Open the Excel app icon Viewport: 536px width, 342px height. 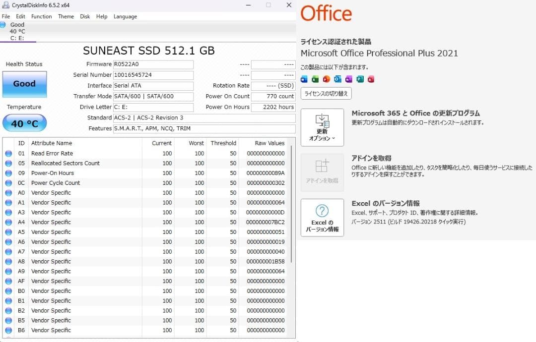[x=314, y=79]
